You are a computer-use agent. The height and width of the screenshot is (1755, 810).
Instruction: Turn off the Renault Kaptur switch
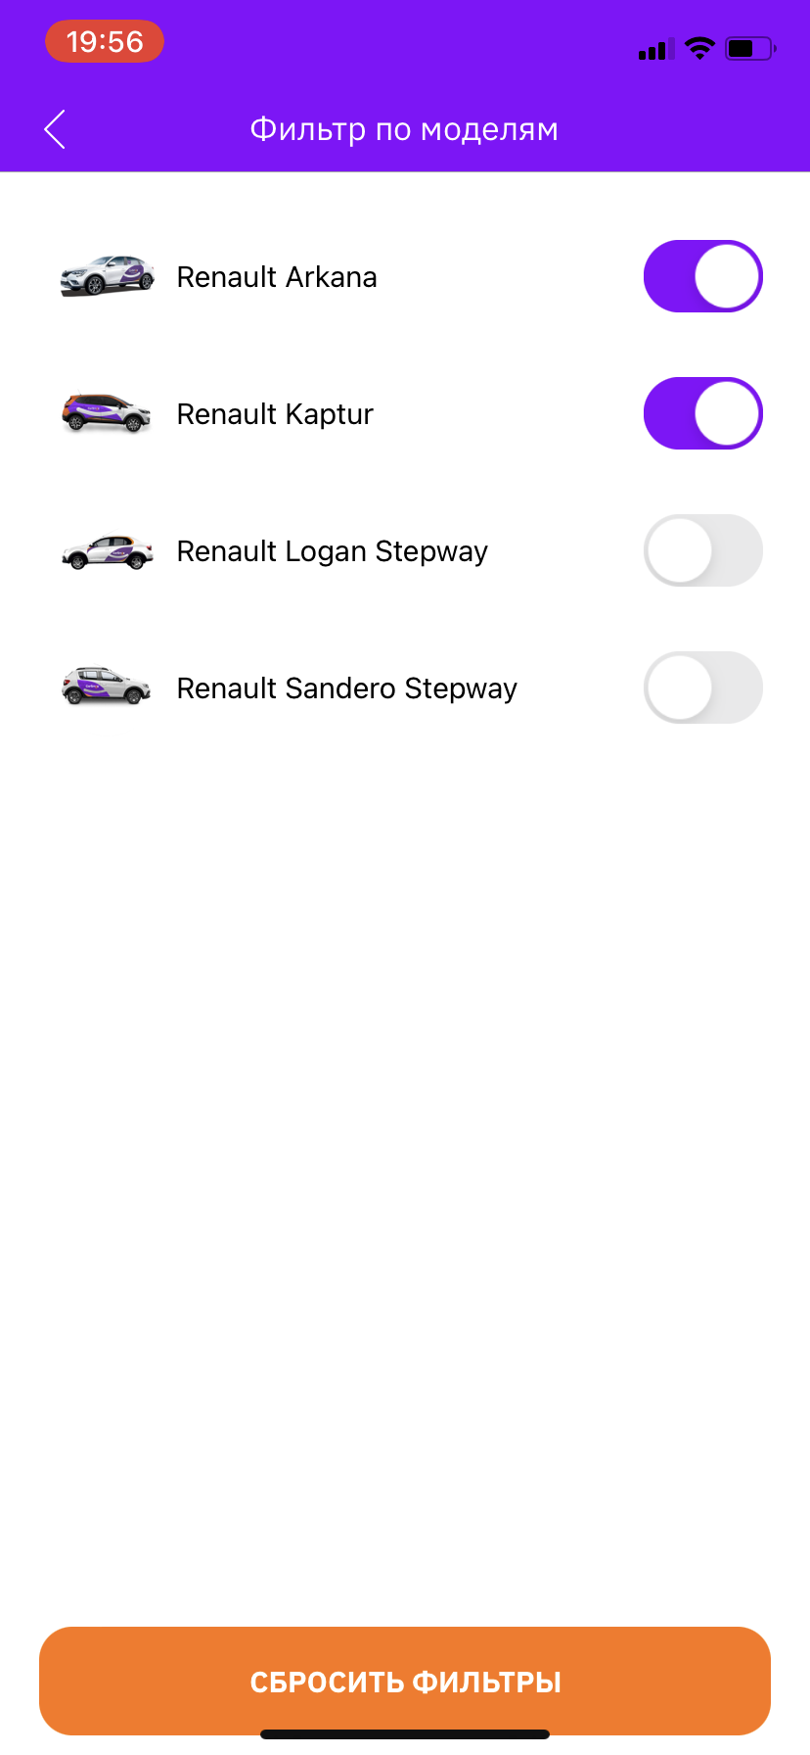702,413
